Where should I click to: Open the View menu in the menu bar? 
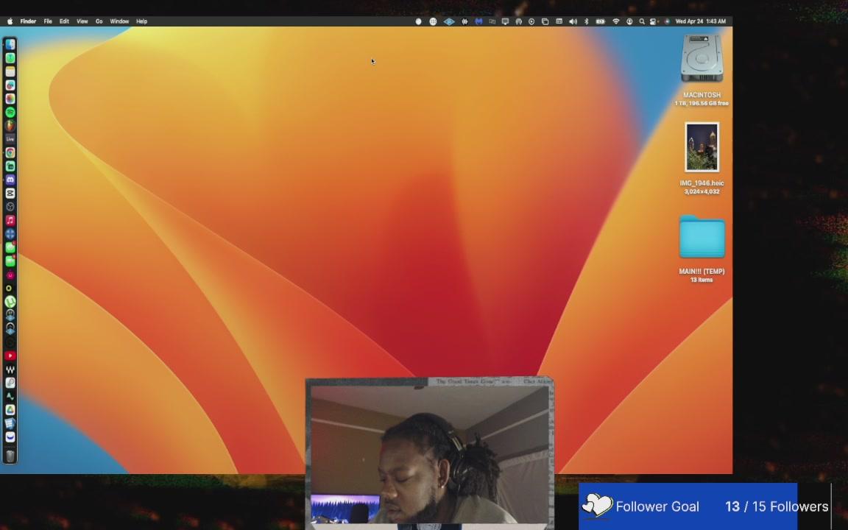click(x=82, y=21)
